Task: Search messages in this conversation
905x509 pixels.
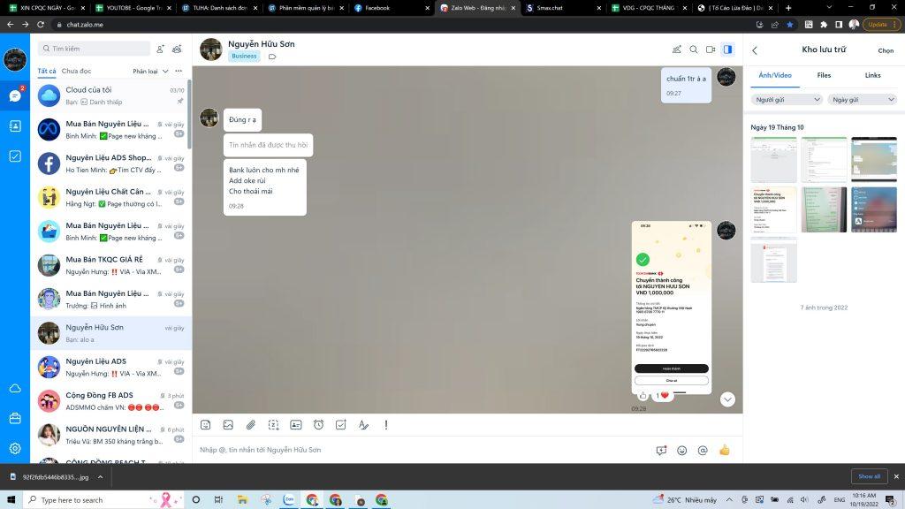Action: tap(694, 50)
